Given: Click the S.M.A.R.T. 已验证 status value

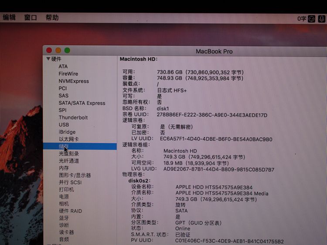Looking at the screenshot, I should point(183,235).
